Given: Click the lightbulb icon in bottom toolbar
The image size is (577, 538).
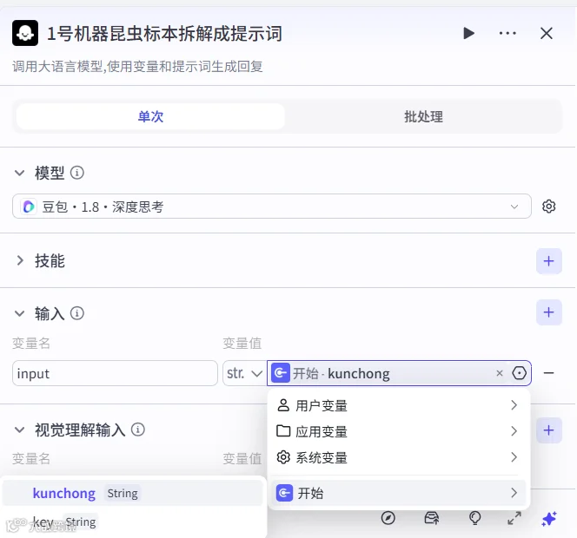Looking at the screenshot, I should tap(475, 518).
